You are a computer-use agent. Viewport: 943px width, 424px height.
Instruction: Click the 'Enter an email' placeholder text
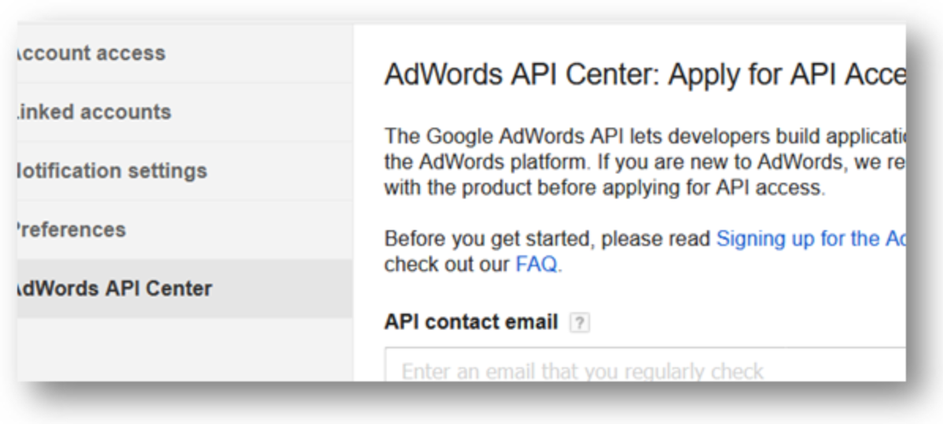[582, 372]
